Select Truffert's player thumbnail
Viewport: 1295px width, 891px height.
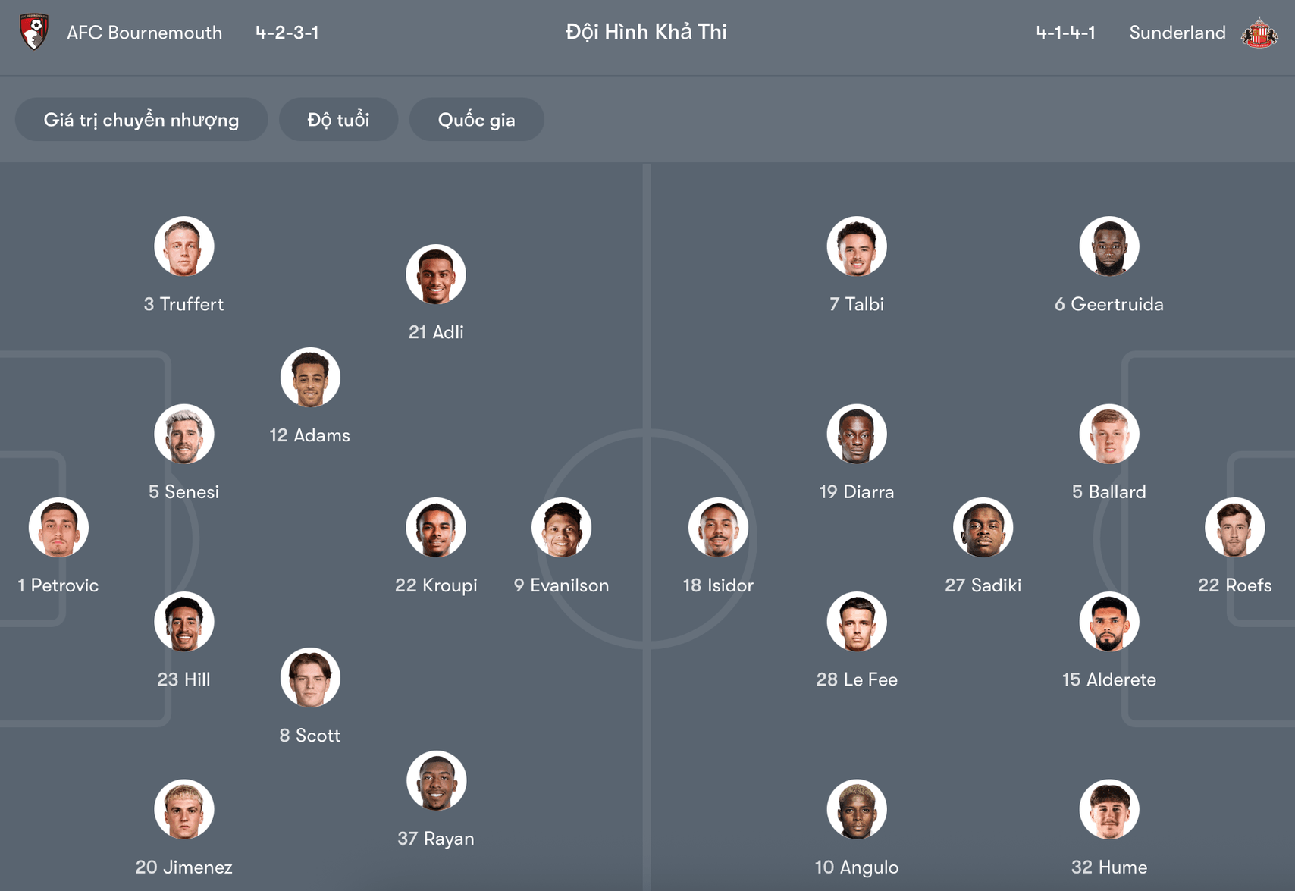click(183, 246)
